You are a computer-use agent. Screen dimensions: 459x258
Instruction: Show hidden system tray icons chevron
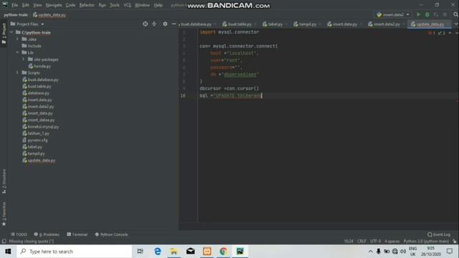point(370,252)
